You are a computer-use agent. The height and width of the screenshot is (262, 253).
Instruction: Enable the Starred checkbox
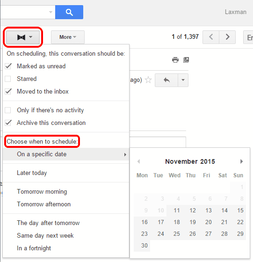click(x=8, y=79)
